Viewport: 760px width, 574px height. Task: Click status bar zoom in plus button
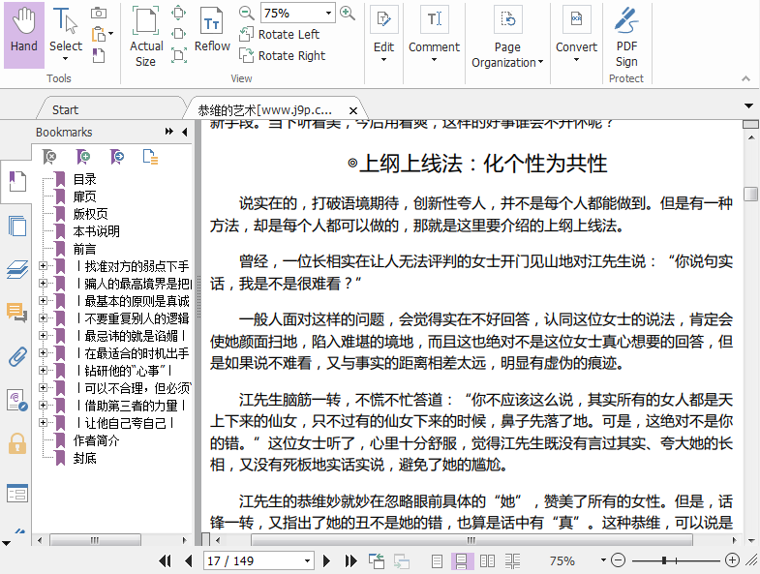tap(732, 560)
